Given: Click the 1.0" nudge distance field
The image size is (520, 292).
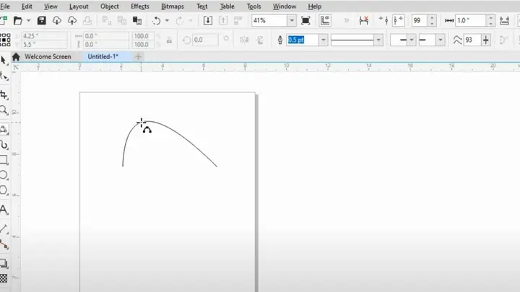Looking at the screenshot, I should point(471,20).
